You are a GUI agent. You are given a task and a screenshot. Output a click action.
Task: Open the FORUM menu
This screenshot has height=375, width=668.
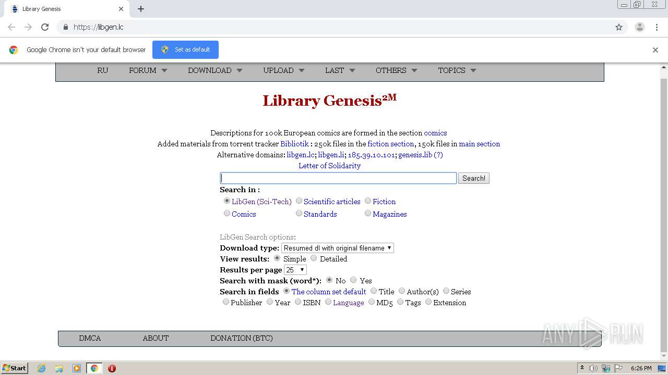click(142, 70)
